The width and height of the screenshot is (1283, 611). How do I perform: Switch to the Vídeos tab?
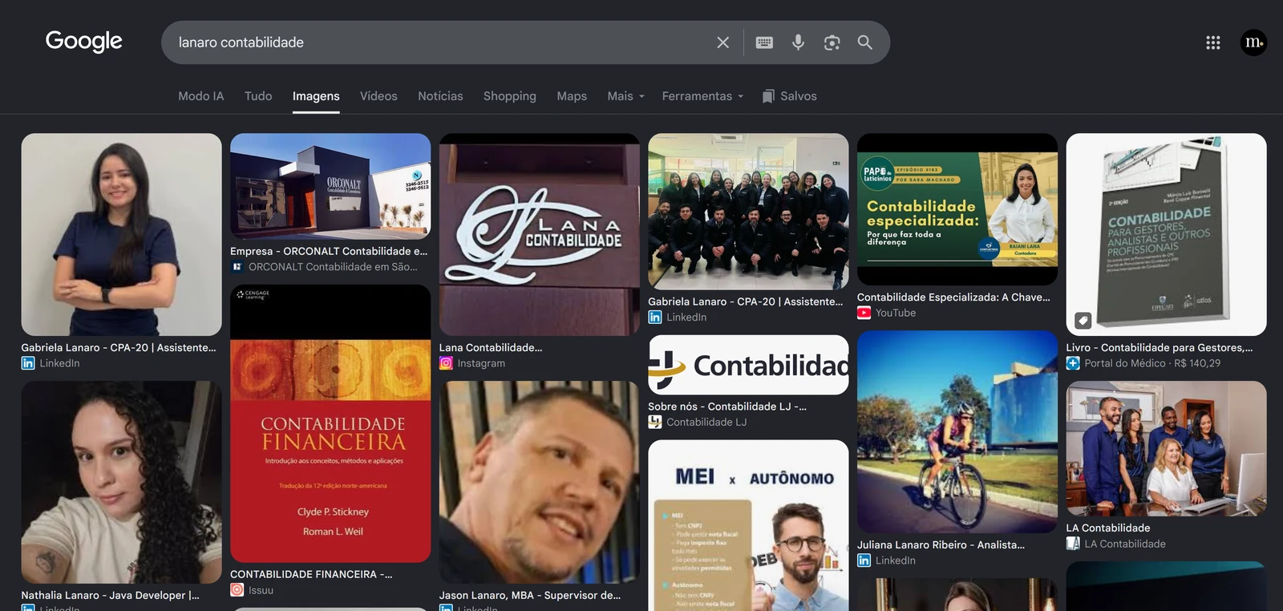pyautogui.click(x=378, y=96)
